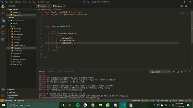The height and width of the screenshot is (108, 193).
Task: Open the View menu
Action: [25, 2]
